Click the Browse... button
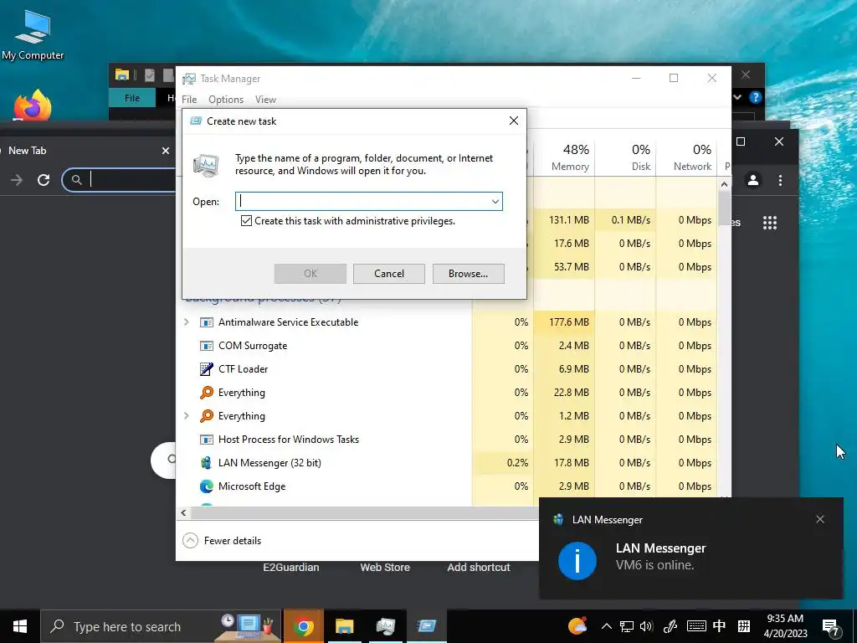 pyautogui.click(x=469, y=274)
